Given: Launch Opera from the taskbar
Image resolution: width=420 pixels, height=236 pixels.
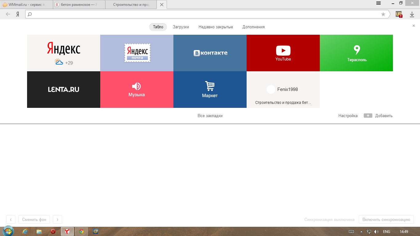Looking at the screenshot, I should (53, 231).
